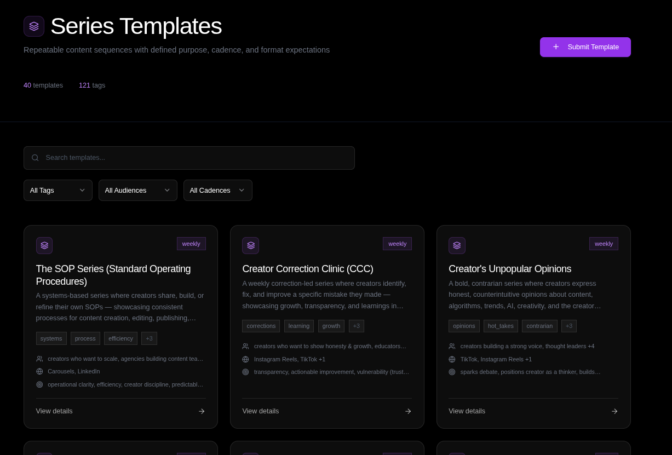Click the process tag on SOP Series card
The height and width of the screenshot is (455, 672).
(85, 338)
